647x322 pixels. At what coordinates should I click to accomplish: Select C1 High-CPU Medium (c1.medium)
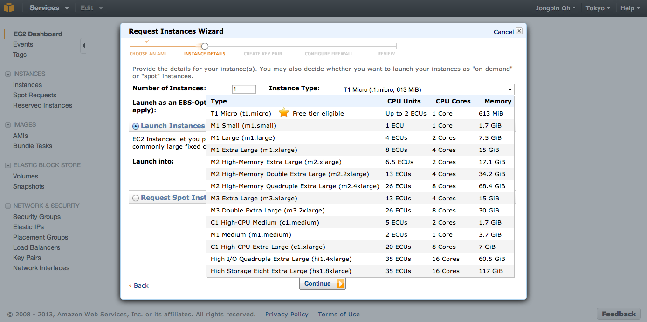pyautogui.click(x=360, y=222)
